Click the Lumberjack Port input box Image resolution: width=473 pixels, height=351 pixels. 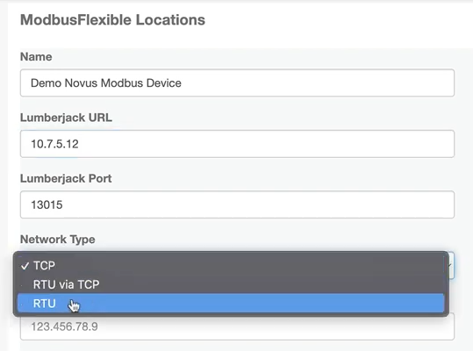tap(237, 204)
